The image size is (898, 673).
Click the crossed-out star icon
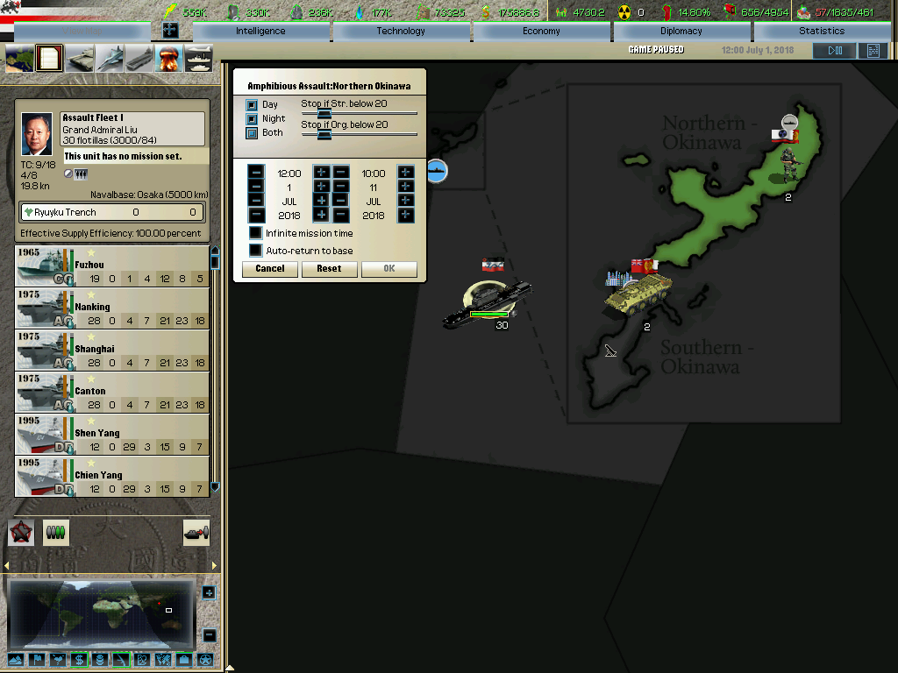click(x=21, y=532)
